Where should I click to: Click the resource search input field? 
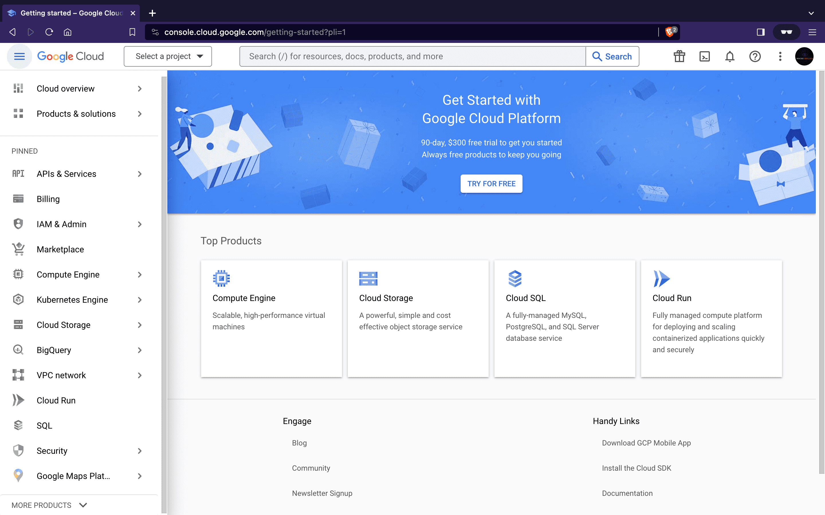coord(412,56)
